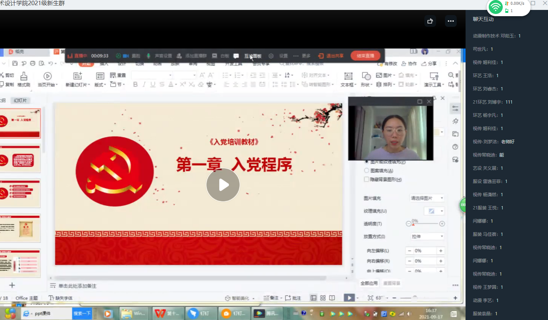Click the 文本框 text box tool
The image size is (548, 320).
point(348,79)
